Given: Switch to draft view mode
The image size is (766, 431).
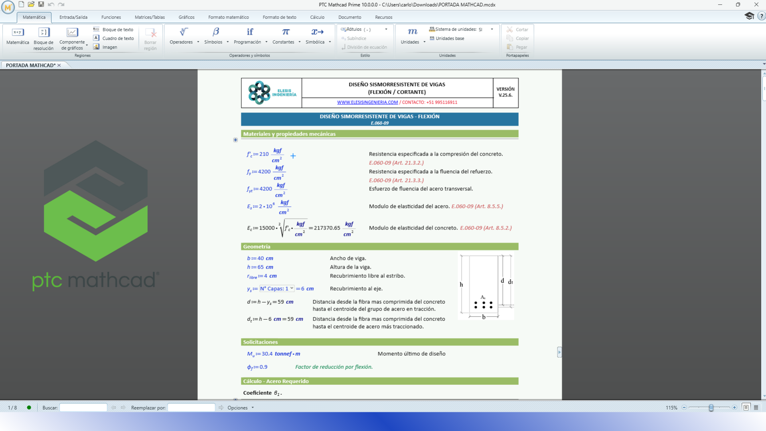Looking at the screenshot, I should click(756, 407).
